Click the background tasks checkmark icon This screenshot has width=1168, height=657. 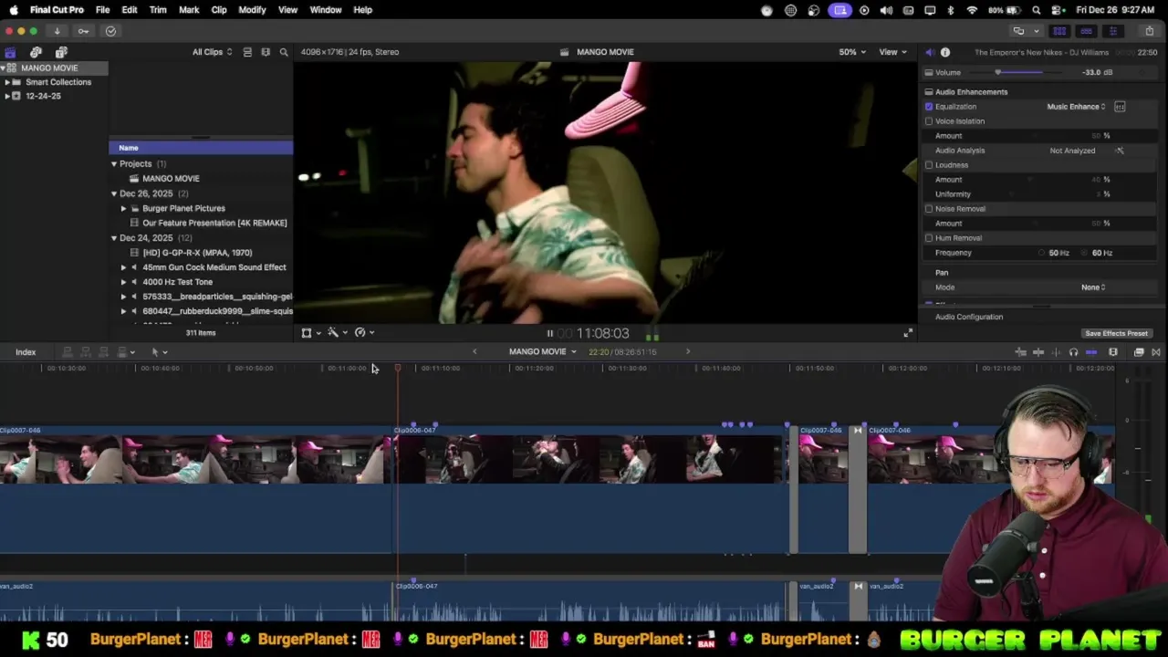coord(110,31)
